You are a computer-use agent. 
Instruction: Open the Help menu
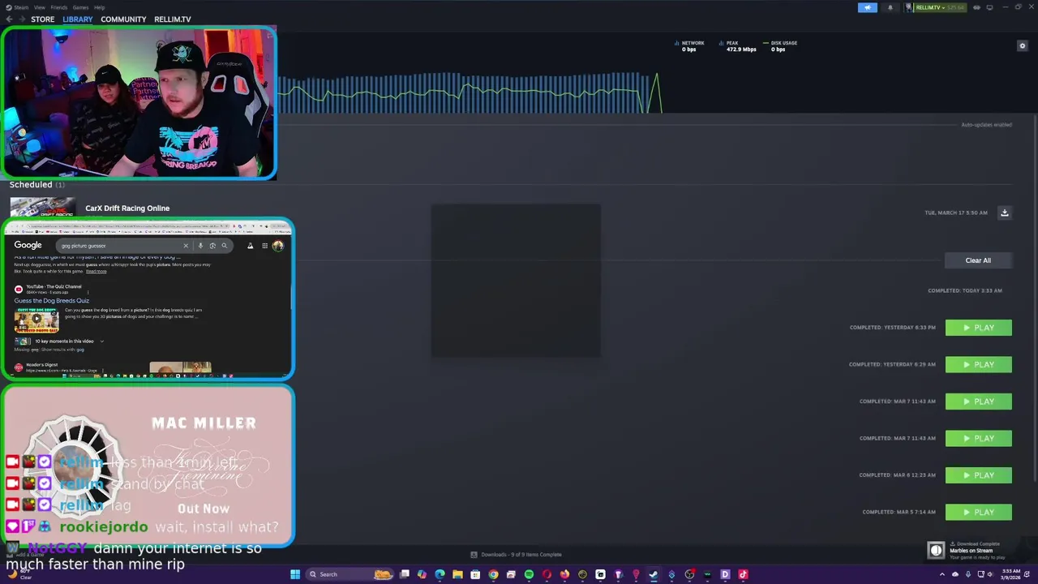coord(99,7)
